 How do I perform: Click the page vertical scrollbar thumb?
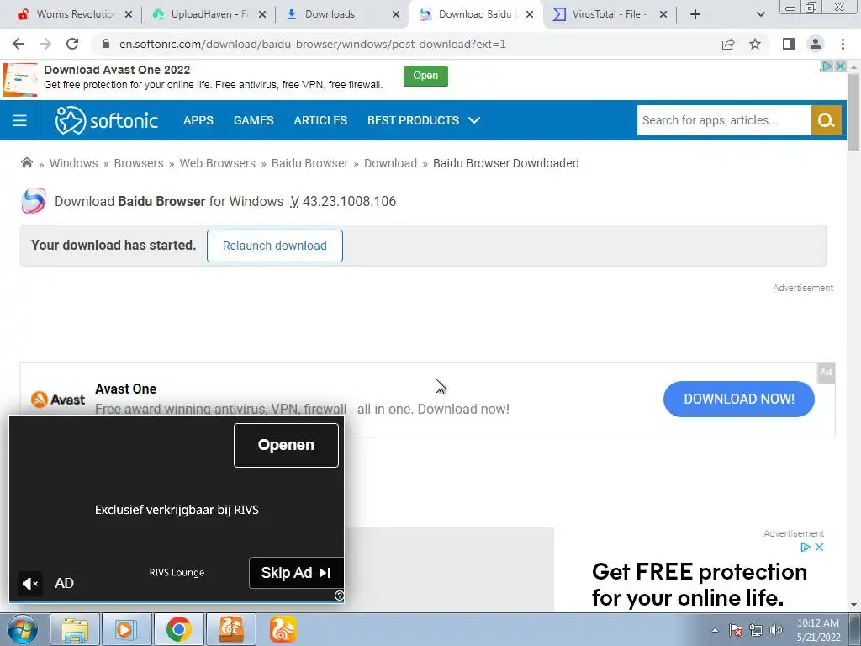point(854,112)
